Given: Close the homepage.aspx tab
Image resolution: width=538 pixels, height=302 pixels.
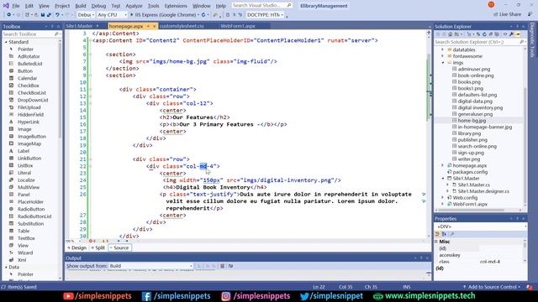Looking at the screenshot, I should pyautogui.click(x=154, y=26).
